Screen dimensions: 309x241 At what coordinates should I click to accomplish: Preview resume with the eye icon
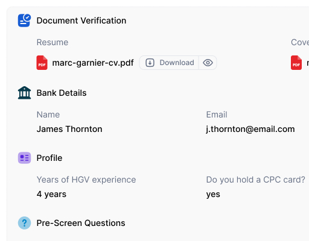pyautogui.click(x=208, y=63)
